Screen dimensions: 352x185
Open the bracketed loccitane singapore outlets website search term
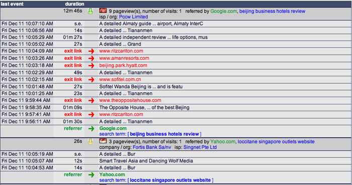tap(170, 180)
